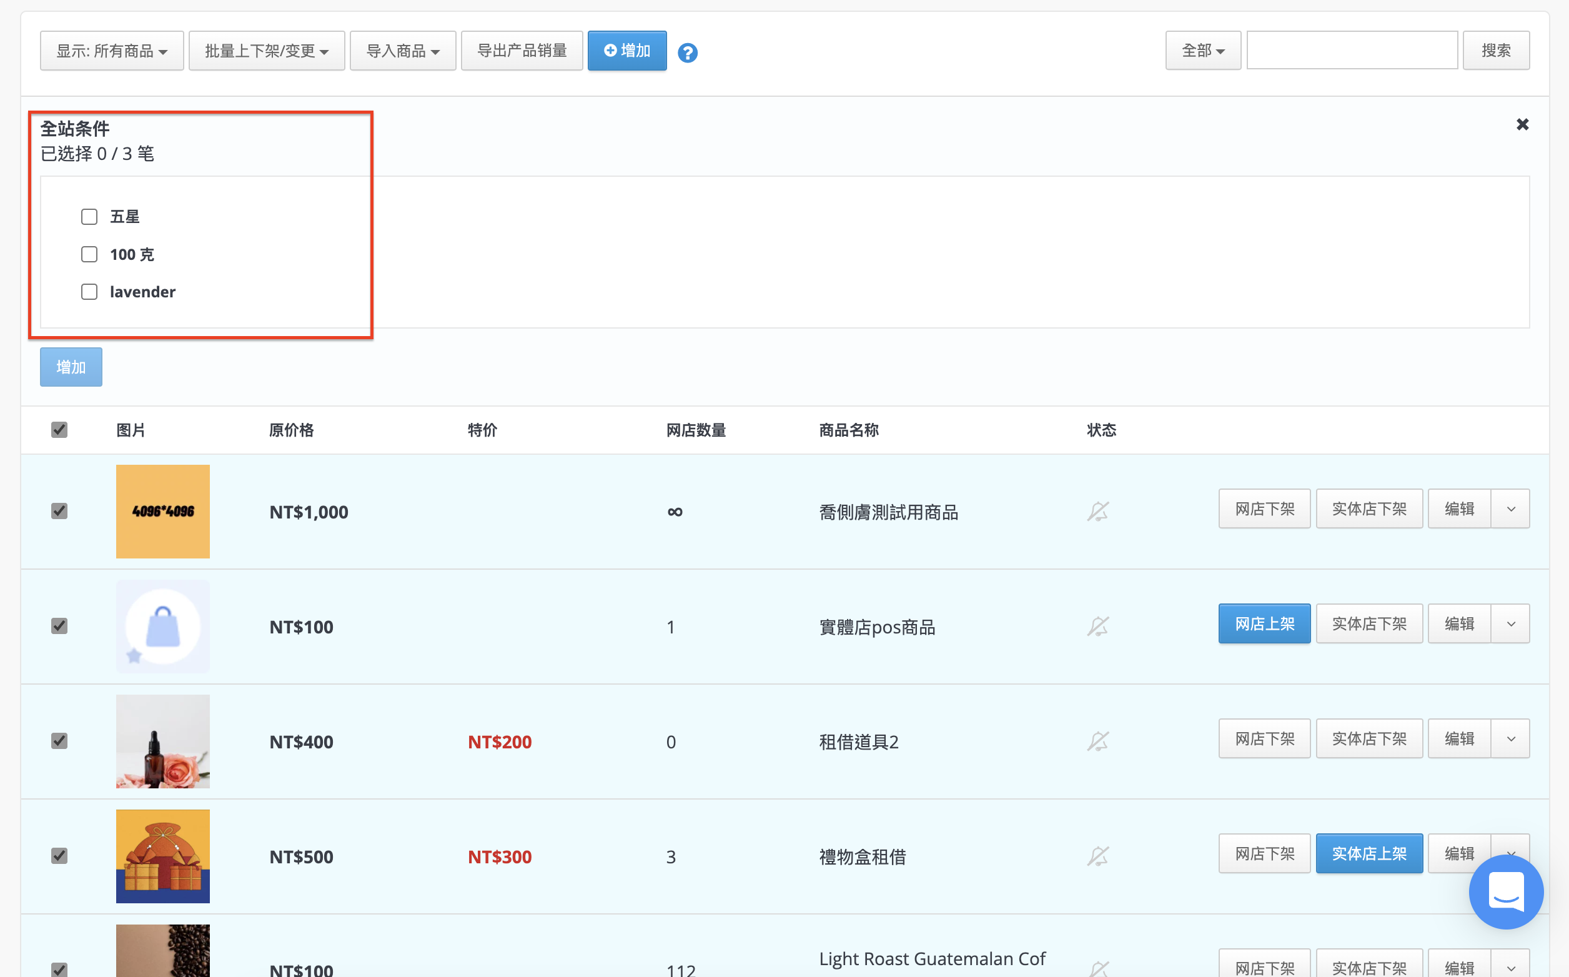1569x977 pixels.
Task: Check the 100 克 condition checkbox
Action: tap(89, 254)
